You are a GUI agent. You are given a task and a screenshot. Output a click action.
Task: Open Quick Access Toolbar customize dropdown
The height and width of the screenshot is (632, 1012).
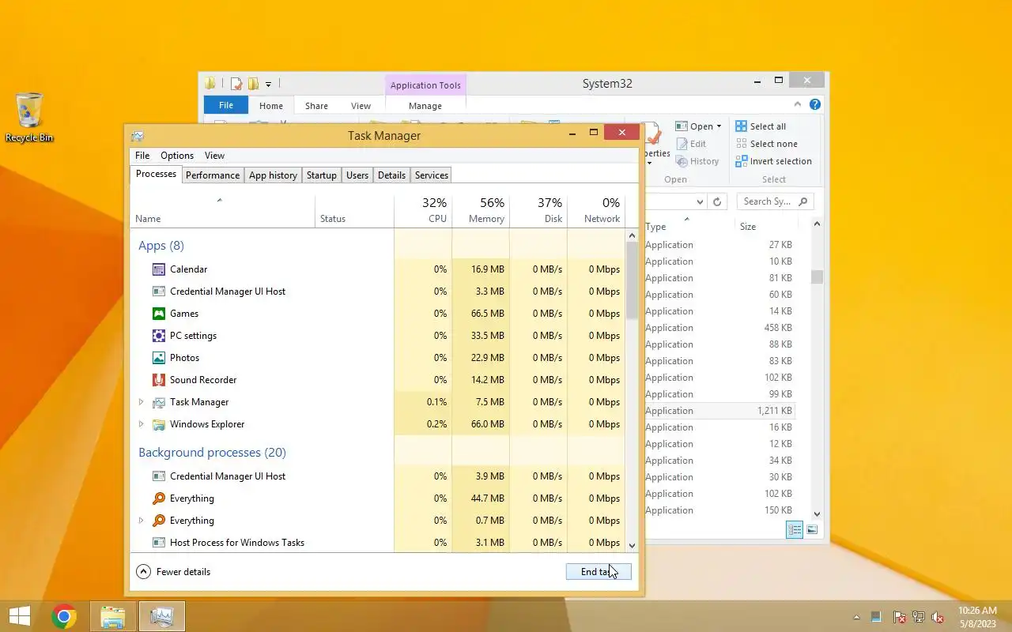click(269, 84)
